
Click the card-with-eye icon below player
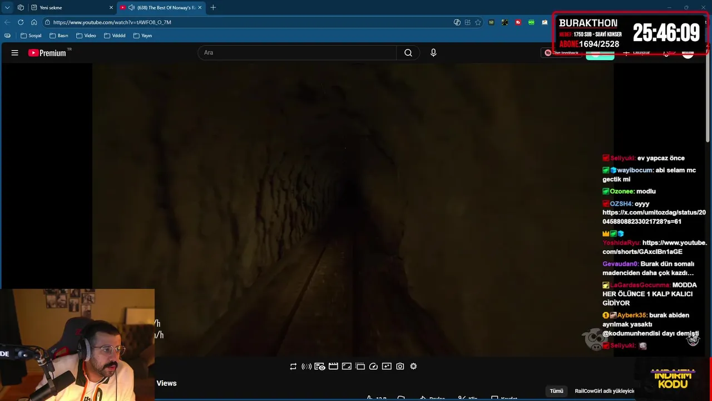coord(320,366)
